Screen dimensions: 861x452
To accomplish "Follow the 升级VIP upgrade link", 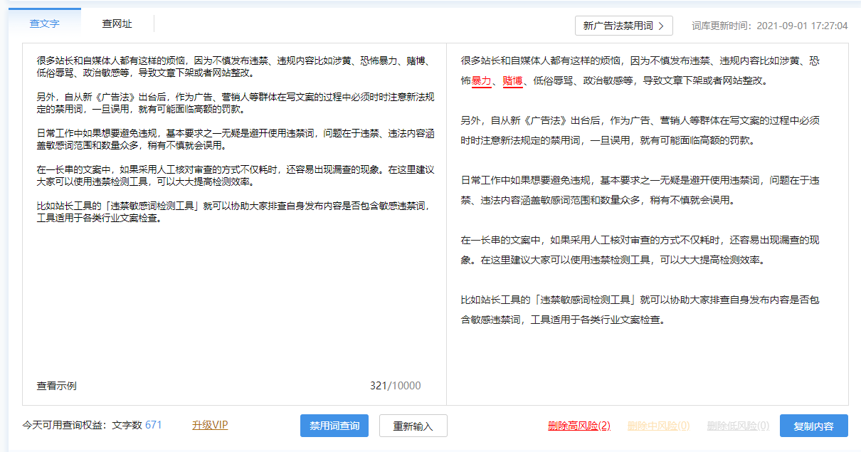I will (210, 425).
